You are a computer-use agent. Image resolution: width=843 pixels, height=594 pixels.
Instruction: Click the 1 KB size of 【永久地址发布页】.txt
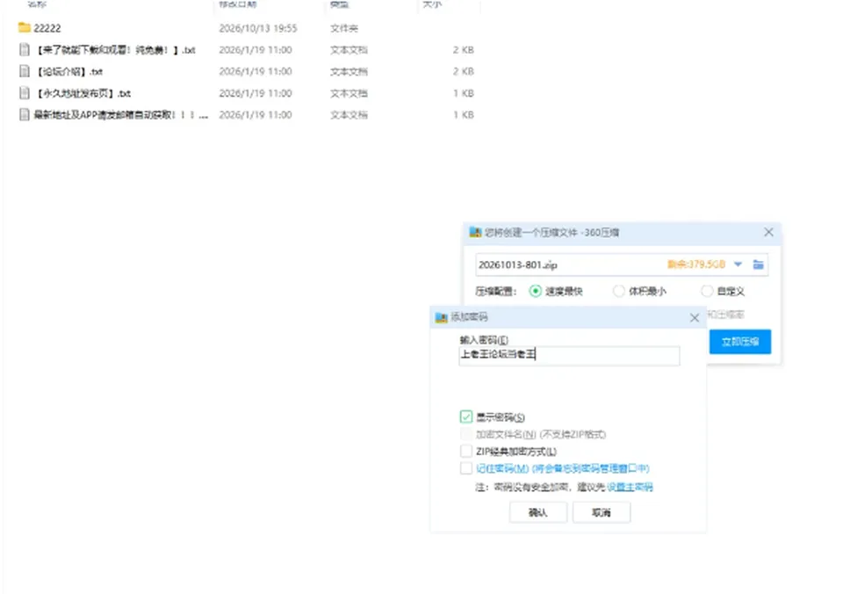(464, 93)
